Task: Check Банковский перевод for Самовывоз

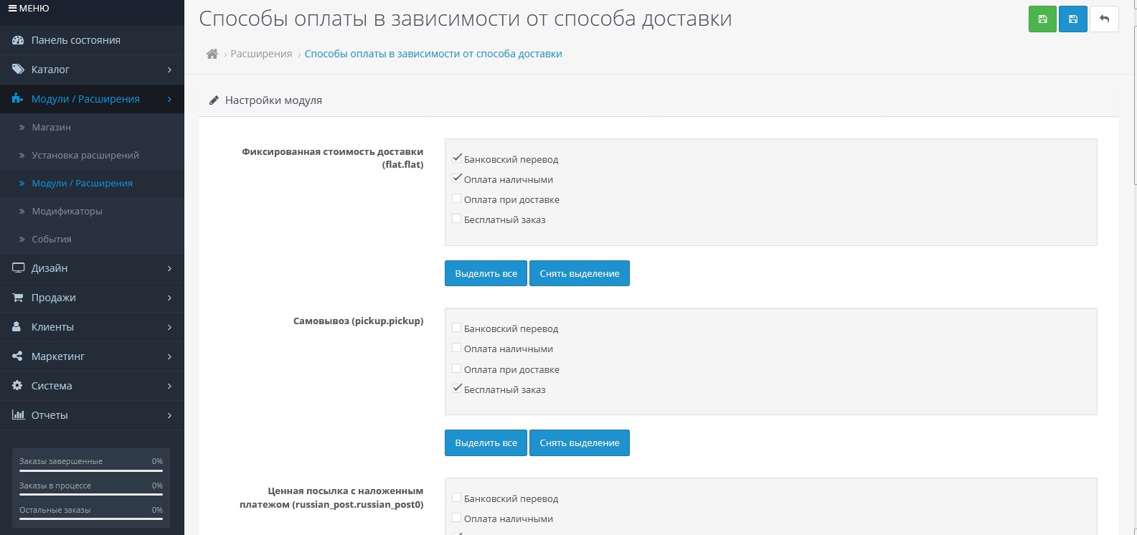Action: (x=456, y=328)
